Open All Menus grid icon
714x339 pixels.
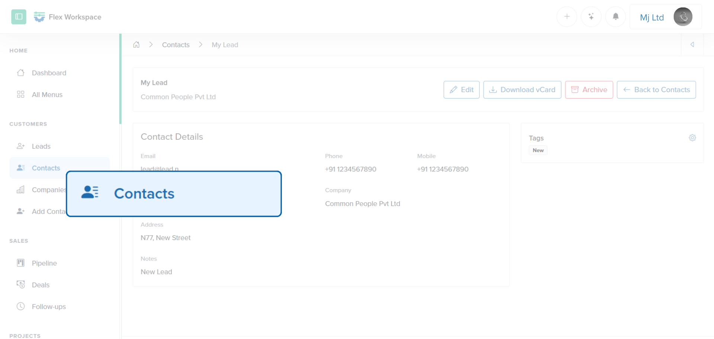21,94
